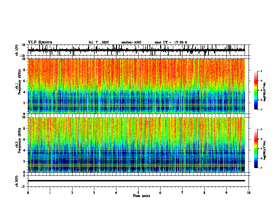This screenshot has width=280, height=216.
Task: Click the "ch.1(V)" waveform axis label
Action: (17, 50)
